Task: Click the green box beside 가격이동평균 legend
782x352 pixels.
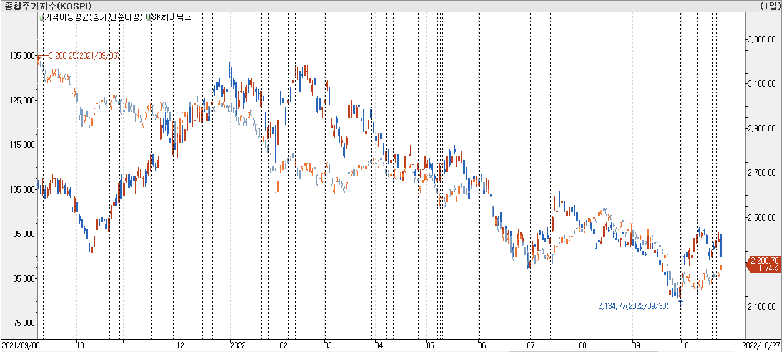Action: (41, 17)
